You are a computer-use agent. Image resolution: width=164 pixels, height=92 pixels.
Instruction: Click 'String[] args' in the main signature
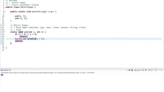point(45,12)
